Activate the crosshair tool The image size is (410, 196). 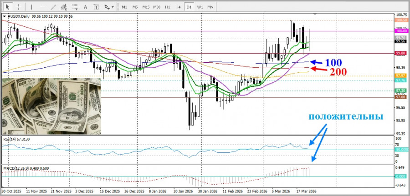[x=18, y=7]
